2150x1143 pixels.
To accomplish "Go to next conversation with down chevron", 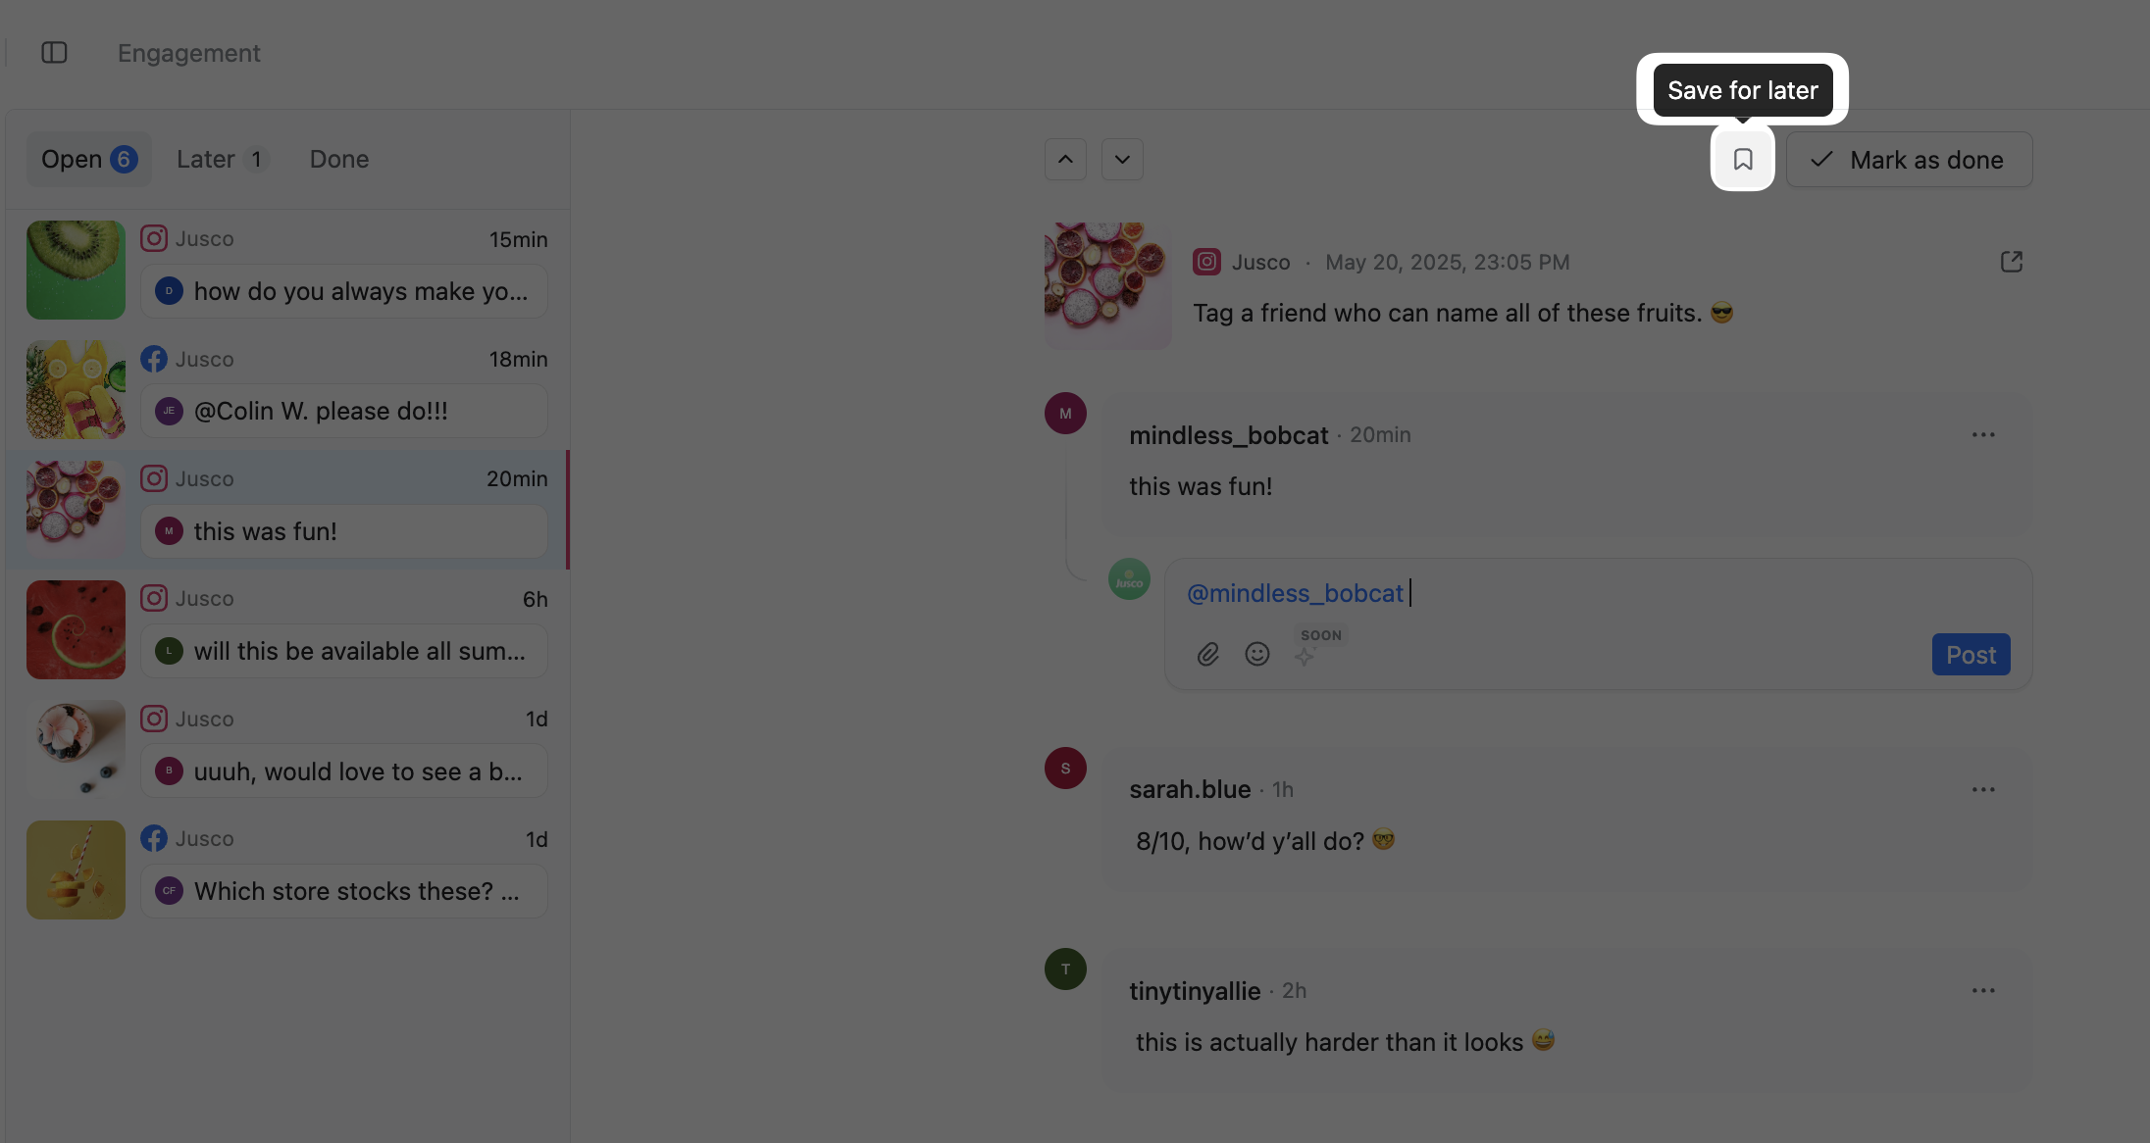I will point(1122,159).
